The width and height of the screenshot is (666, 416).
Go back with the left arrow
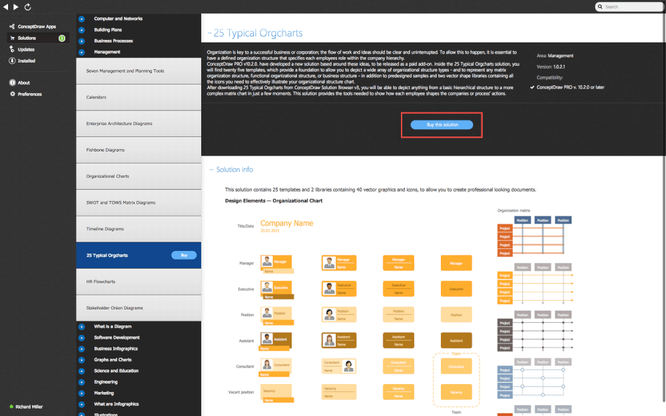point(5,7)
